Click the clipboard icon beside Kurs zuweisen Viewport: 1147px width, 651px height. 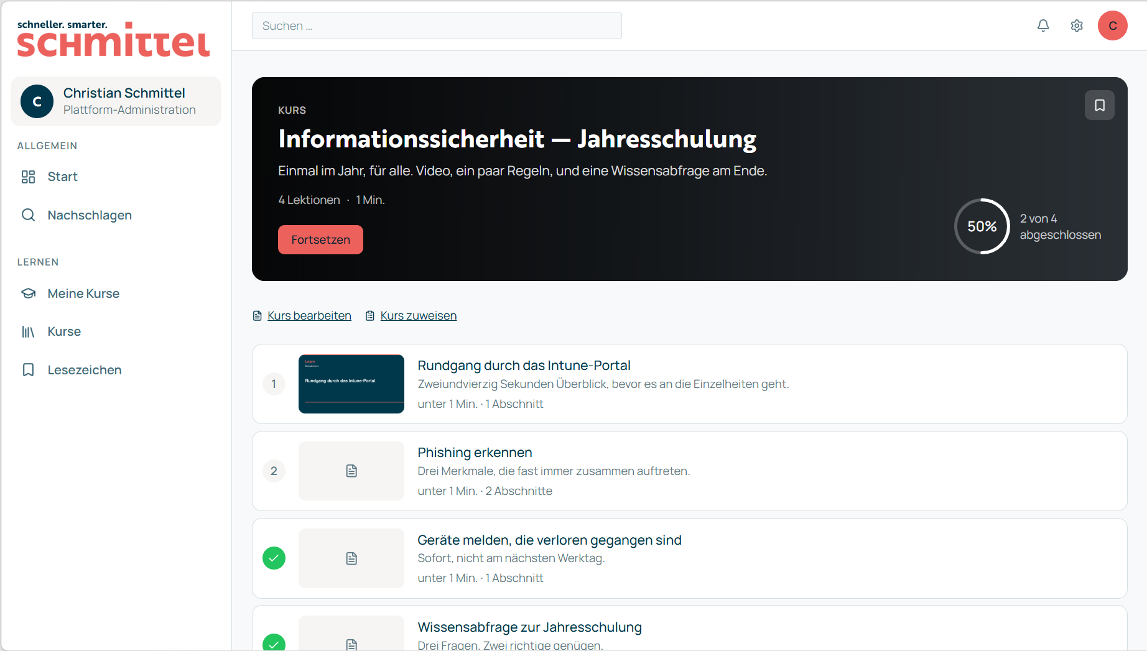[x=370, y=316]
